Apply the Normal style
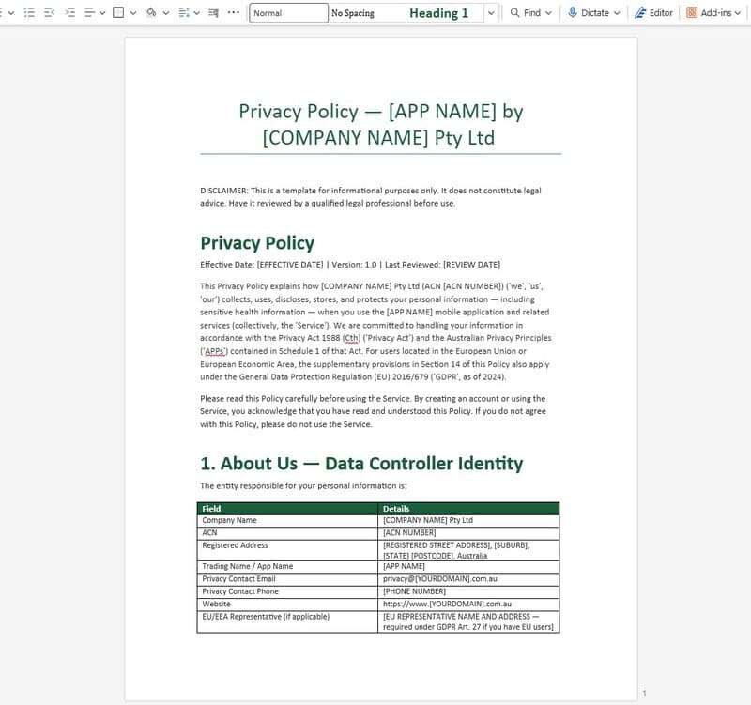 [288, 12]
